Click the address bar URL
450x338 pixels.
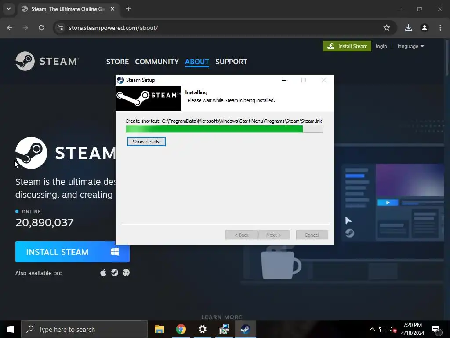pos(113,28)
